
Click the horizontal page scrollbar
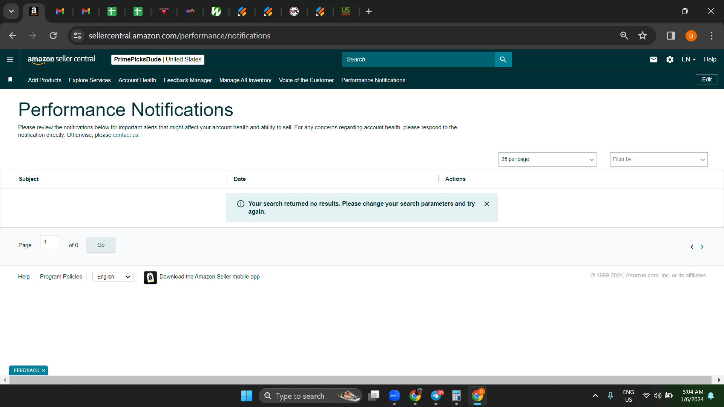[360, 380]
